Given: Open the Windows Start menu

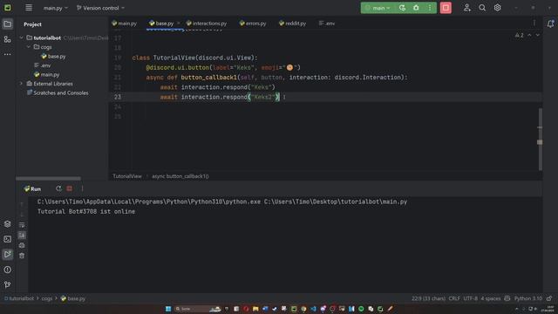Looking at the screenshot, I should tap(168, 309).
